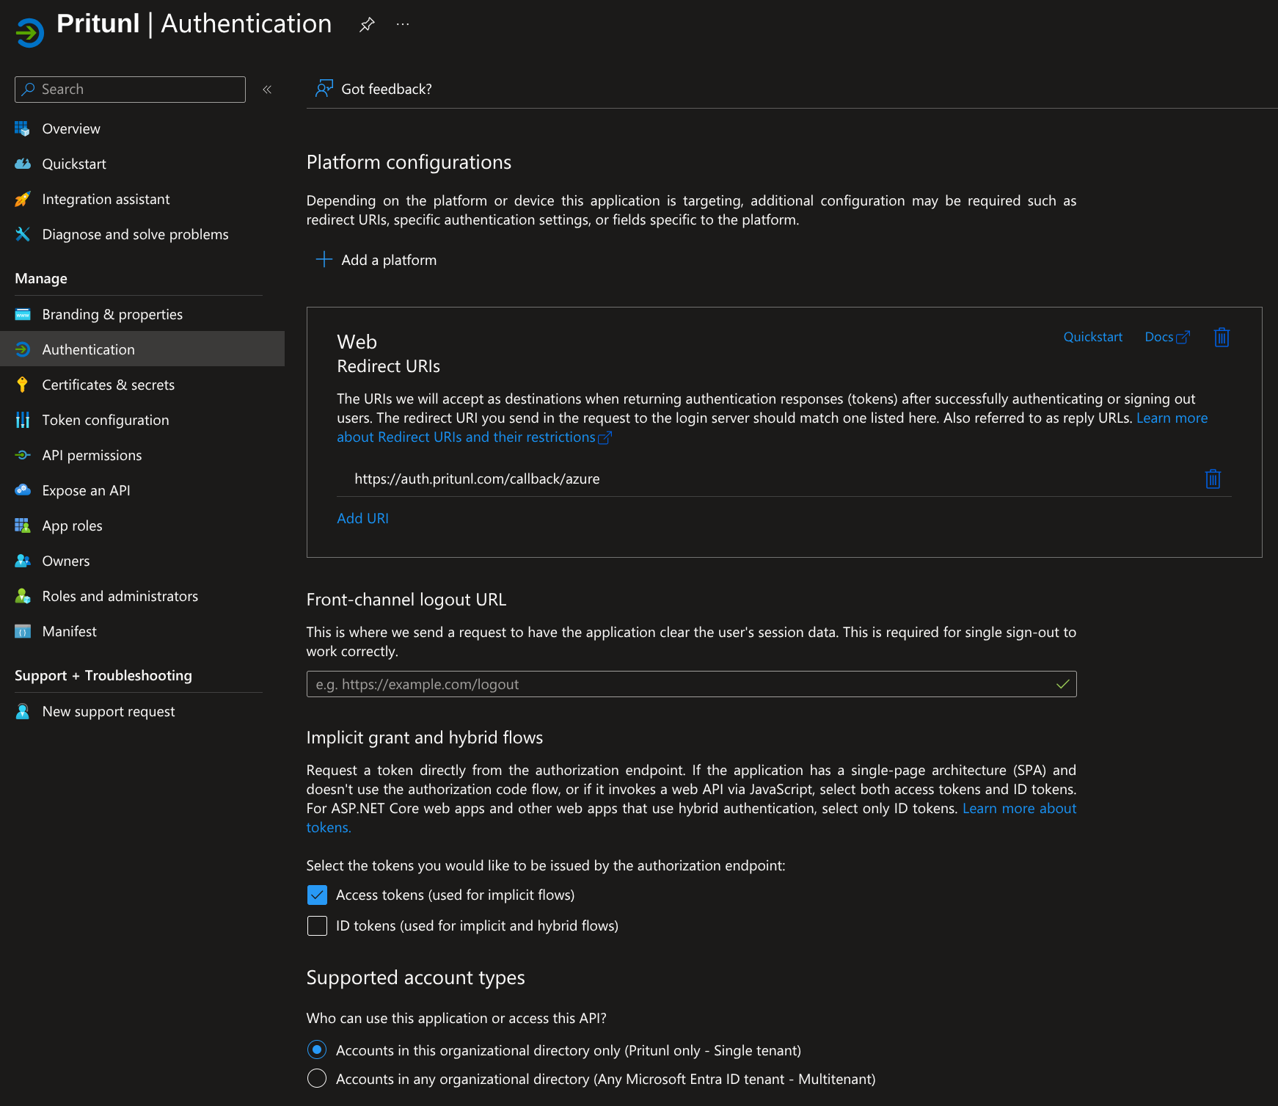Open New support request
Viewport: 1278px width, 1106px height.
[109, 711]
